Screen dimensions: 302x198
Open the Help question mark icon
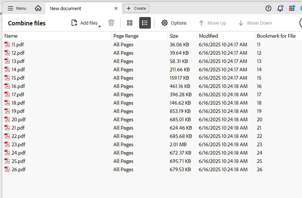point(268,8)
